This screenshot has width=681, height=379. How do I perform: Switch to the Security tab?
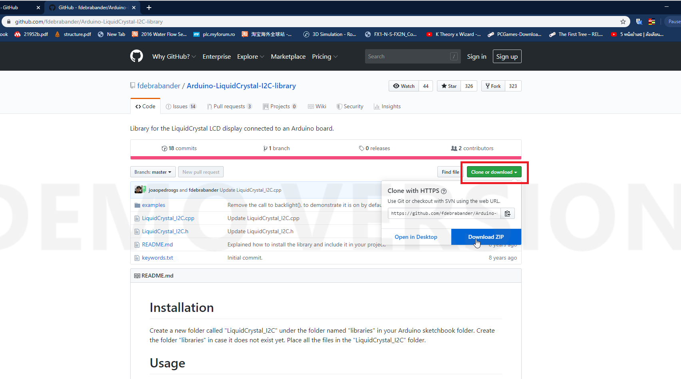tap(350, 106)
